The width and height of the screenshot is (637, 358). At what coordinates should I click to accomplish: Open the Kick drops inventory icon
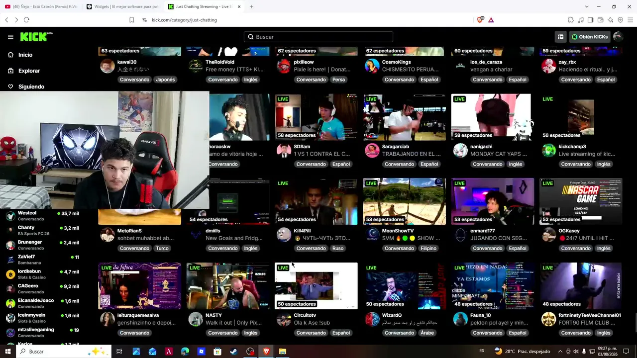(560, 37)
